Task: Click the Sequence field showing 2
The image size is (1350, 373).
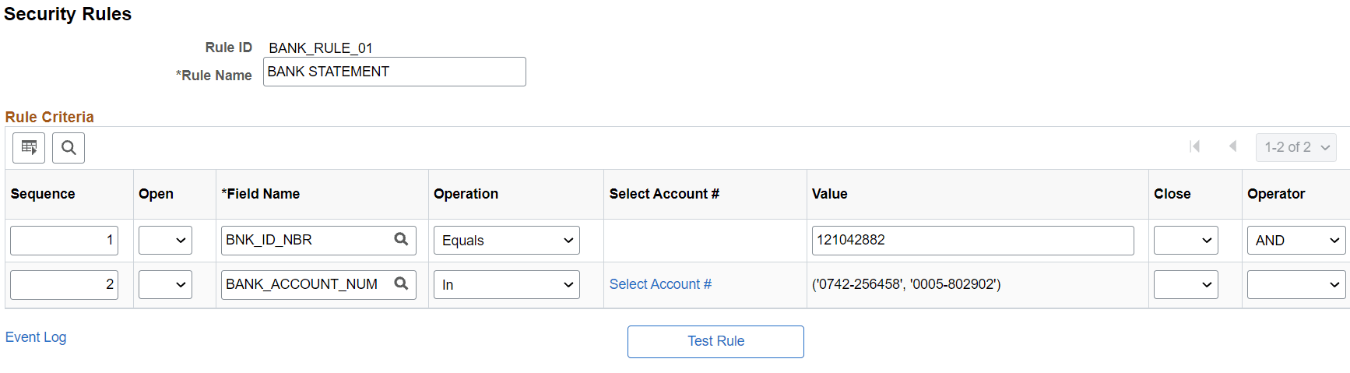Action: [x=64, y=285]
